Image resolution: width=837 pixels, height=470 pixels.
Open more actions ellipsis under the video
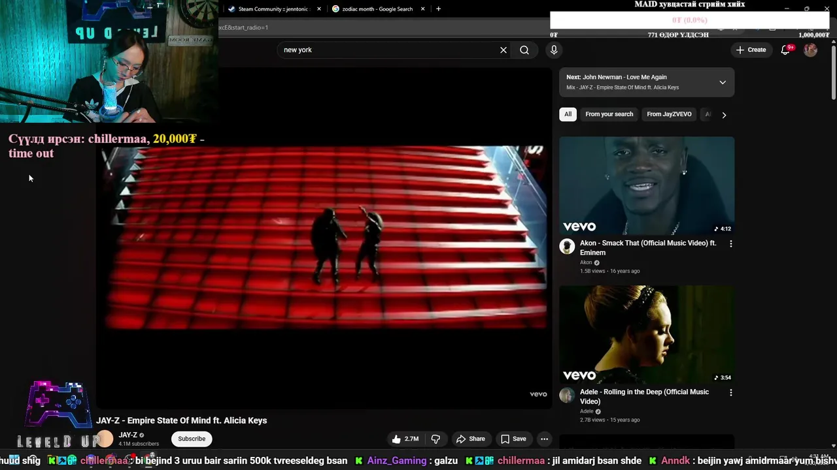tap(544, 439)
